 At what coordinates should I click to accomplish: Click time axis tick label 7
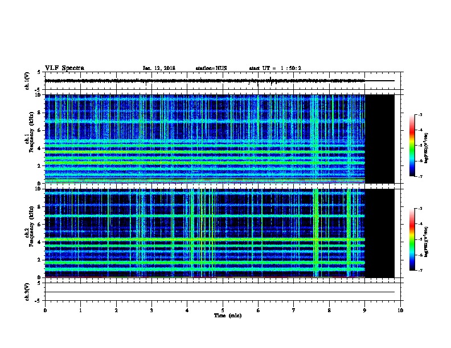tap(294, 310)
